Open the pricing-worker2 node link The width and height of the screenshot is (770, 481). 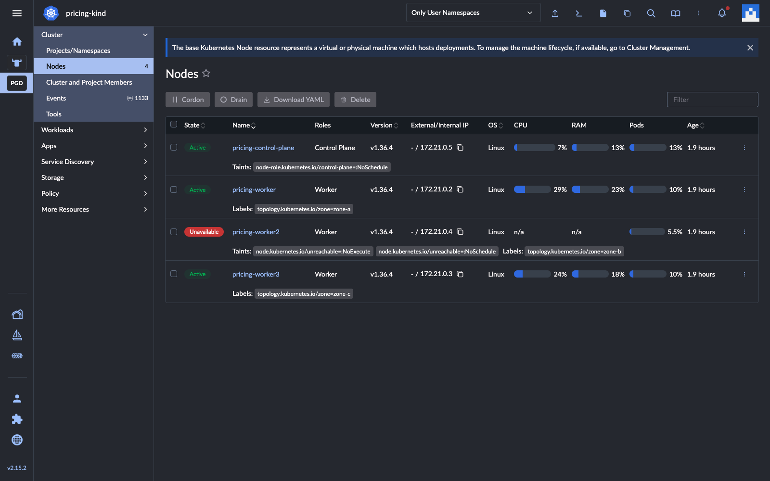(256, 232)
